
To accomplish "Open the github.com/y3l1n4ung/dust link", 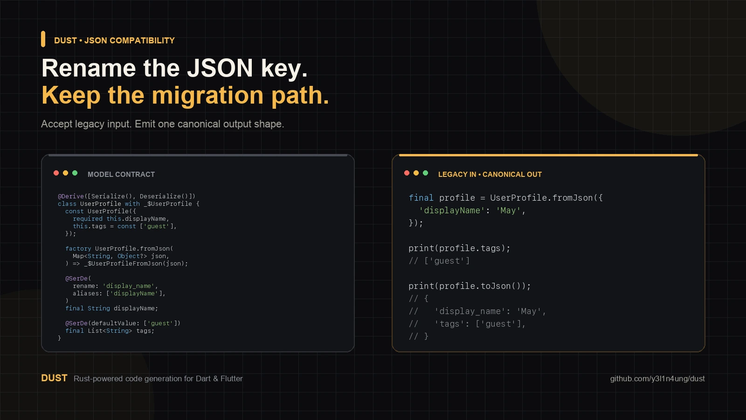I will point(657,378).
